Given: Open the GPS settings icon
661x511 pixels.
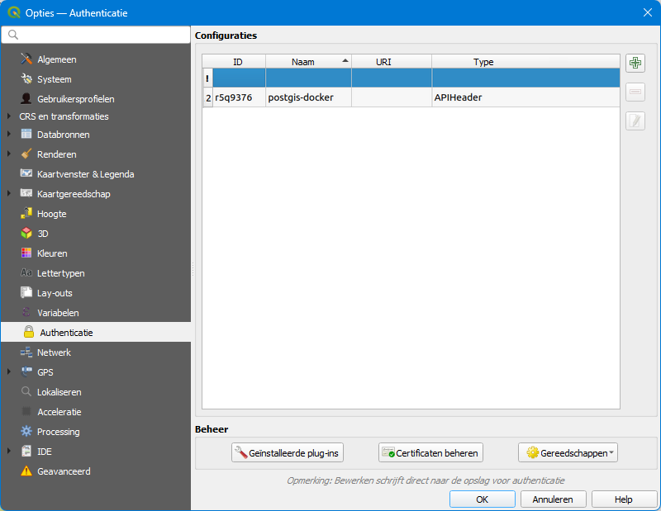Looking at the screenshot, I should pyautogui.click(x=27, y=371).
